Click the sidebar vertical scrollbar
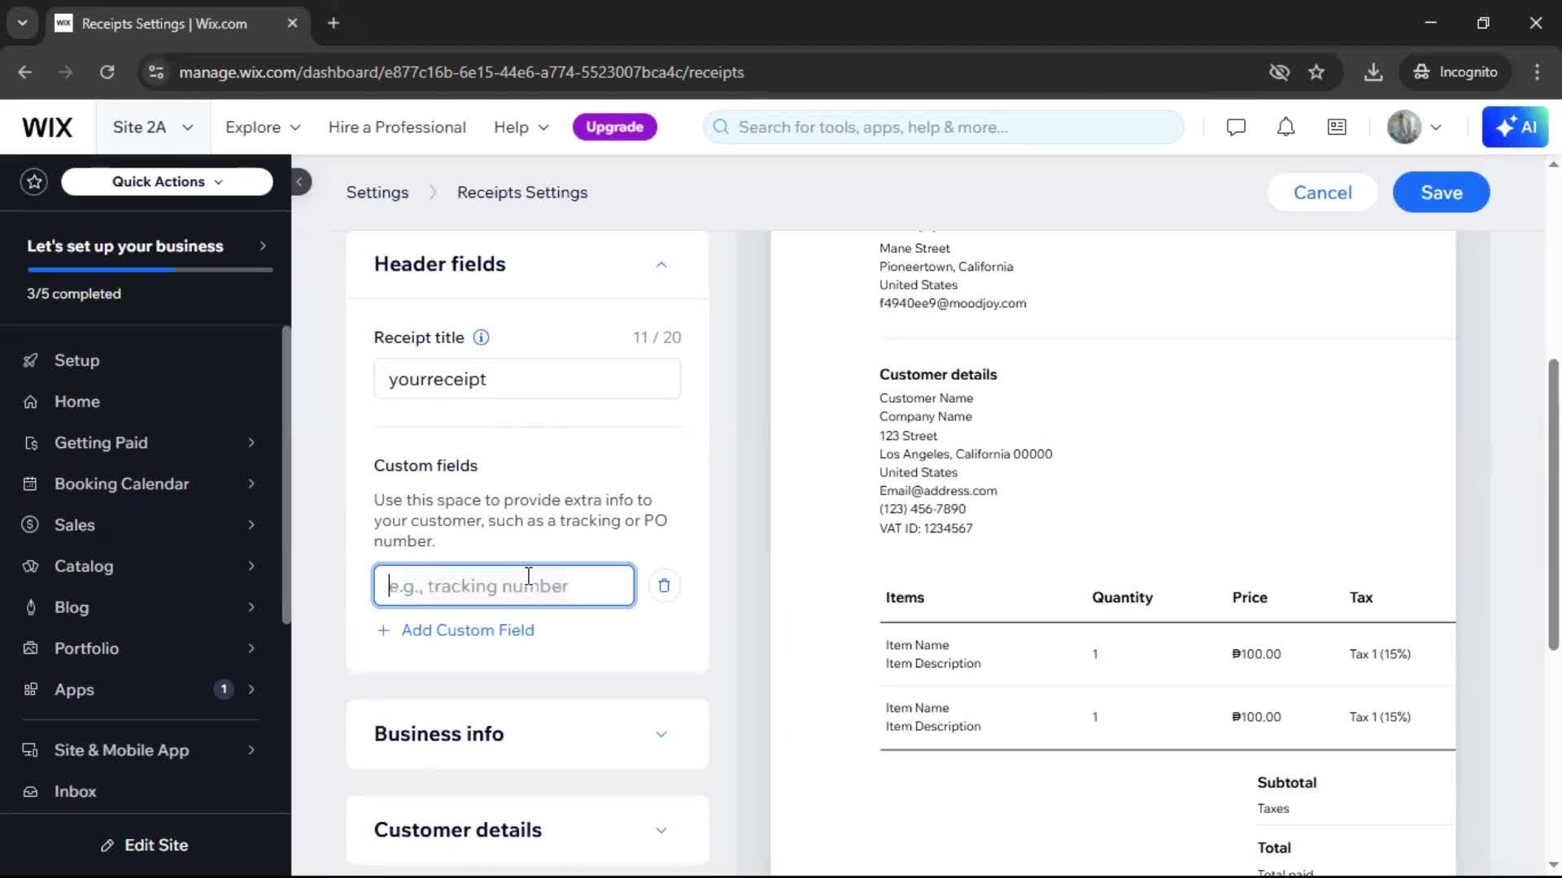 coord(286,476)
